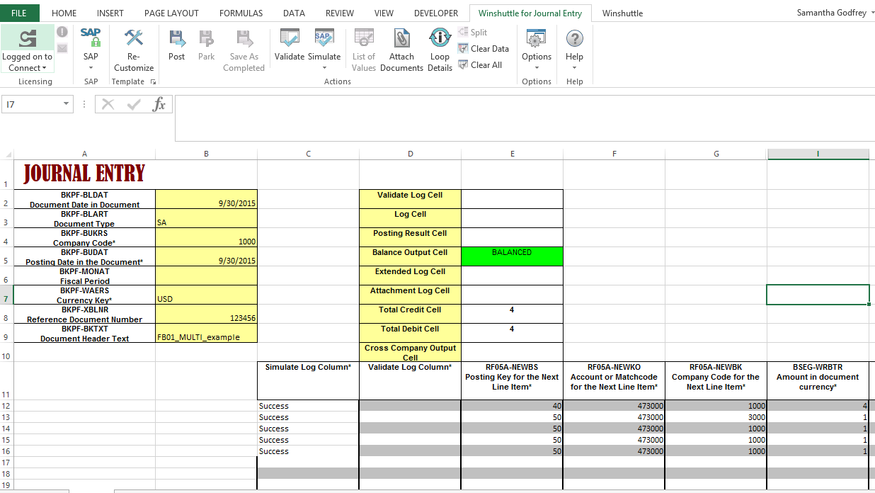Click Attach Documents paperclip icon
Viewport: 875px width, 493px height.
point(401,38)
